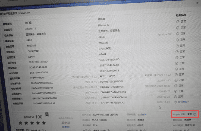
Task: Click the check icon in the 销售地区 row
Action: coord(177,46)
